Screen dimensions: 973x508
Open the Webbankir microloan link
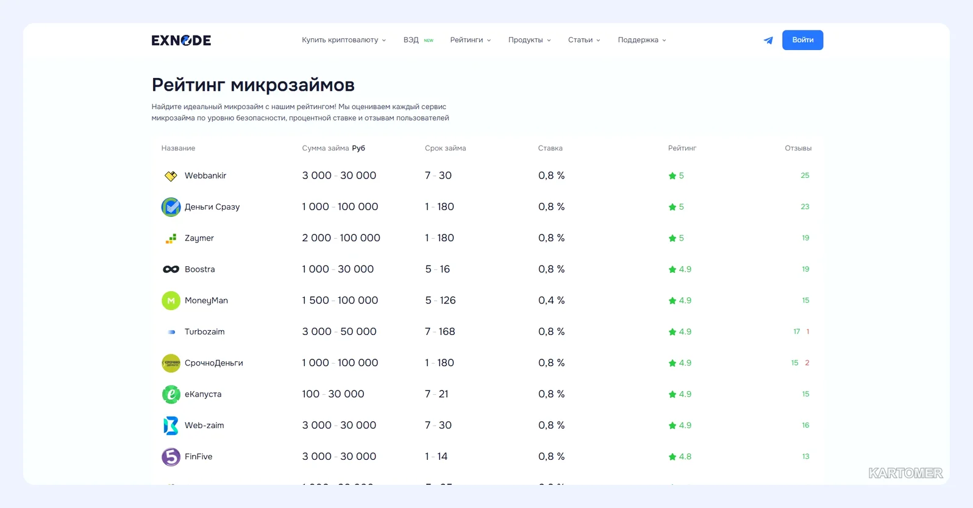click(205, 176)
